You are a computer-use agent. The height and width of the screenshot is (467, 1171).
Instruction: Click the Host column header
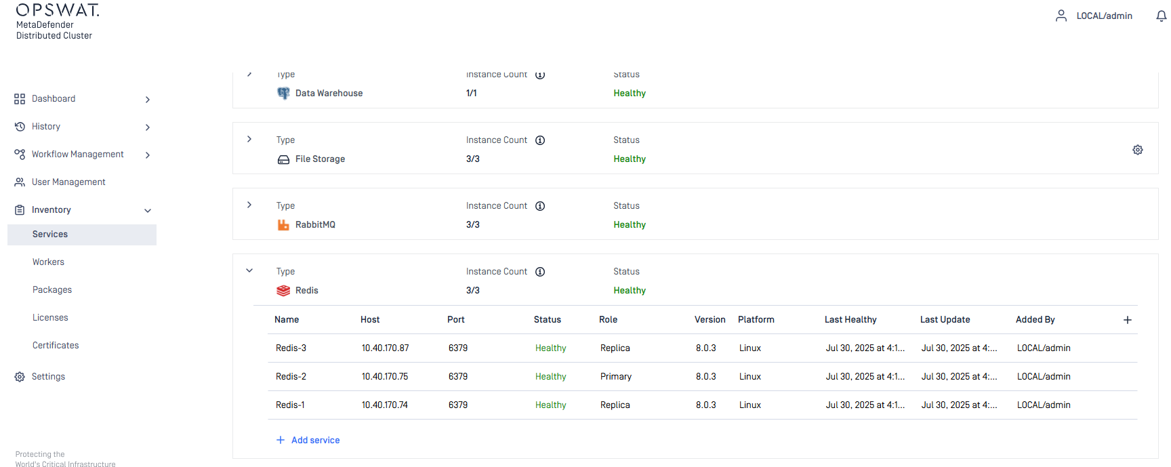(x=370, y=320)
